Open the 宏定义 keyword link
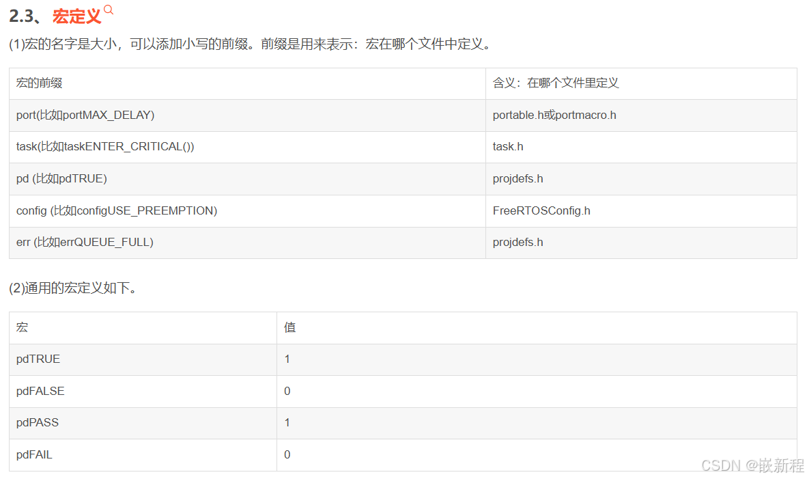Screen dimensions: 807x479 pyautogui.click(x=76, y=16)
